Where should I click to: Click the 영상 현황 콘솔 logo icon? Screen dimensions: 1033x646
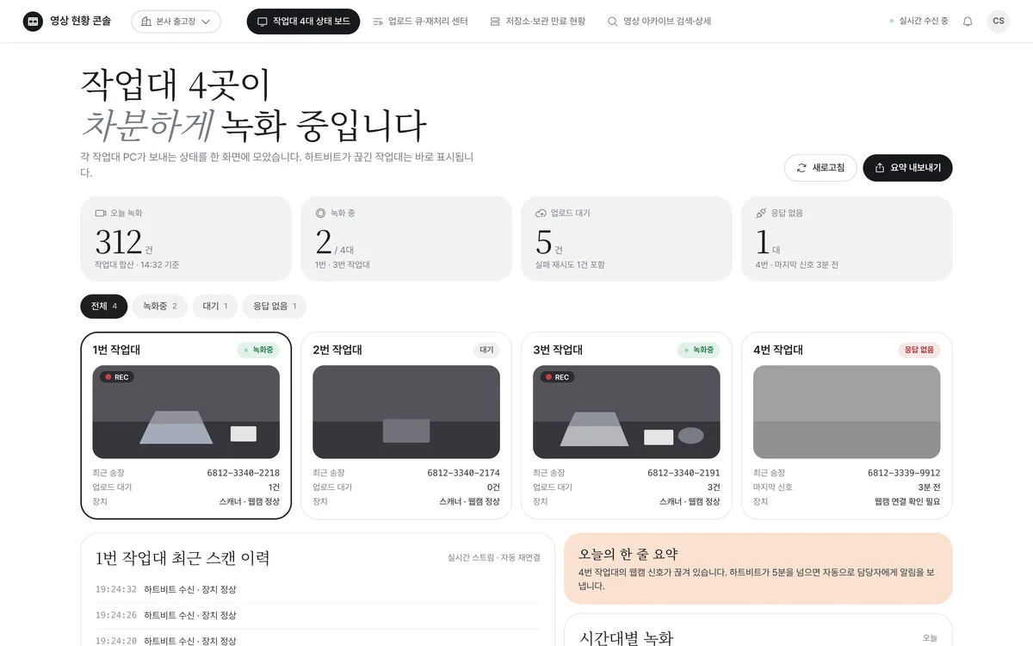33,22
